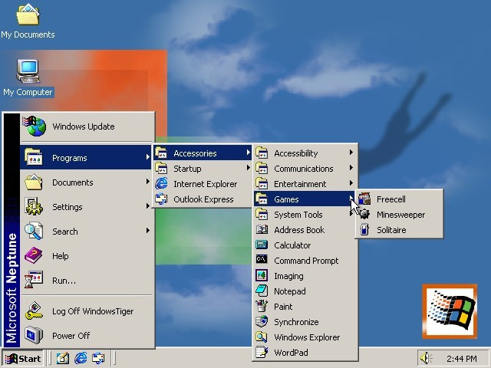Click the Freecell cards icon
Screen dimensions: 491x368
coord(364,199)
